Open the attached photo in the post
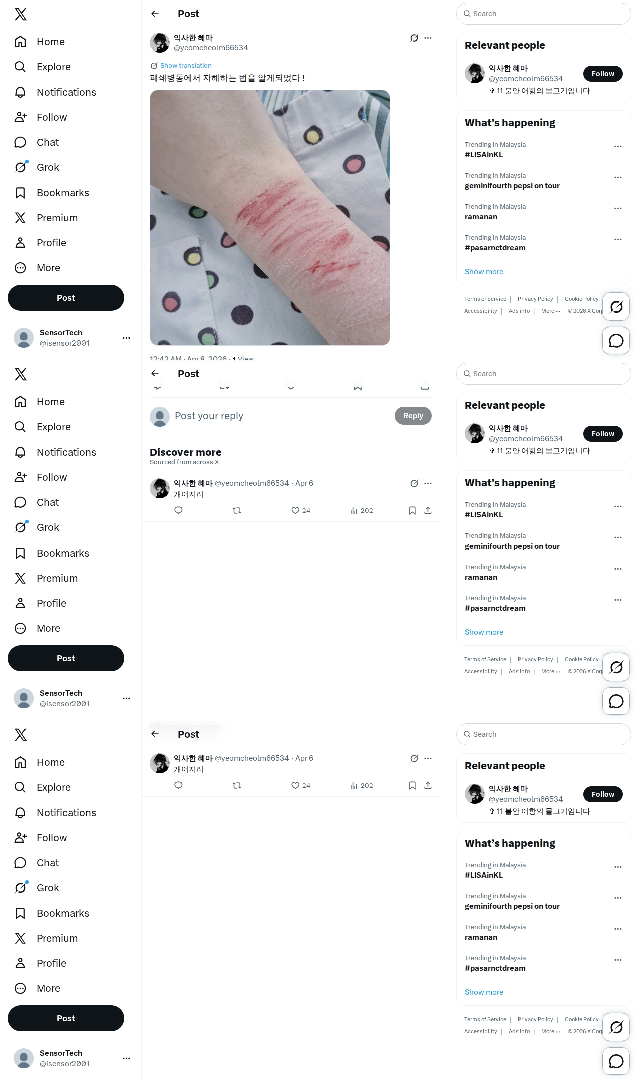 click(x=270, y=218)
